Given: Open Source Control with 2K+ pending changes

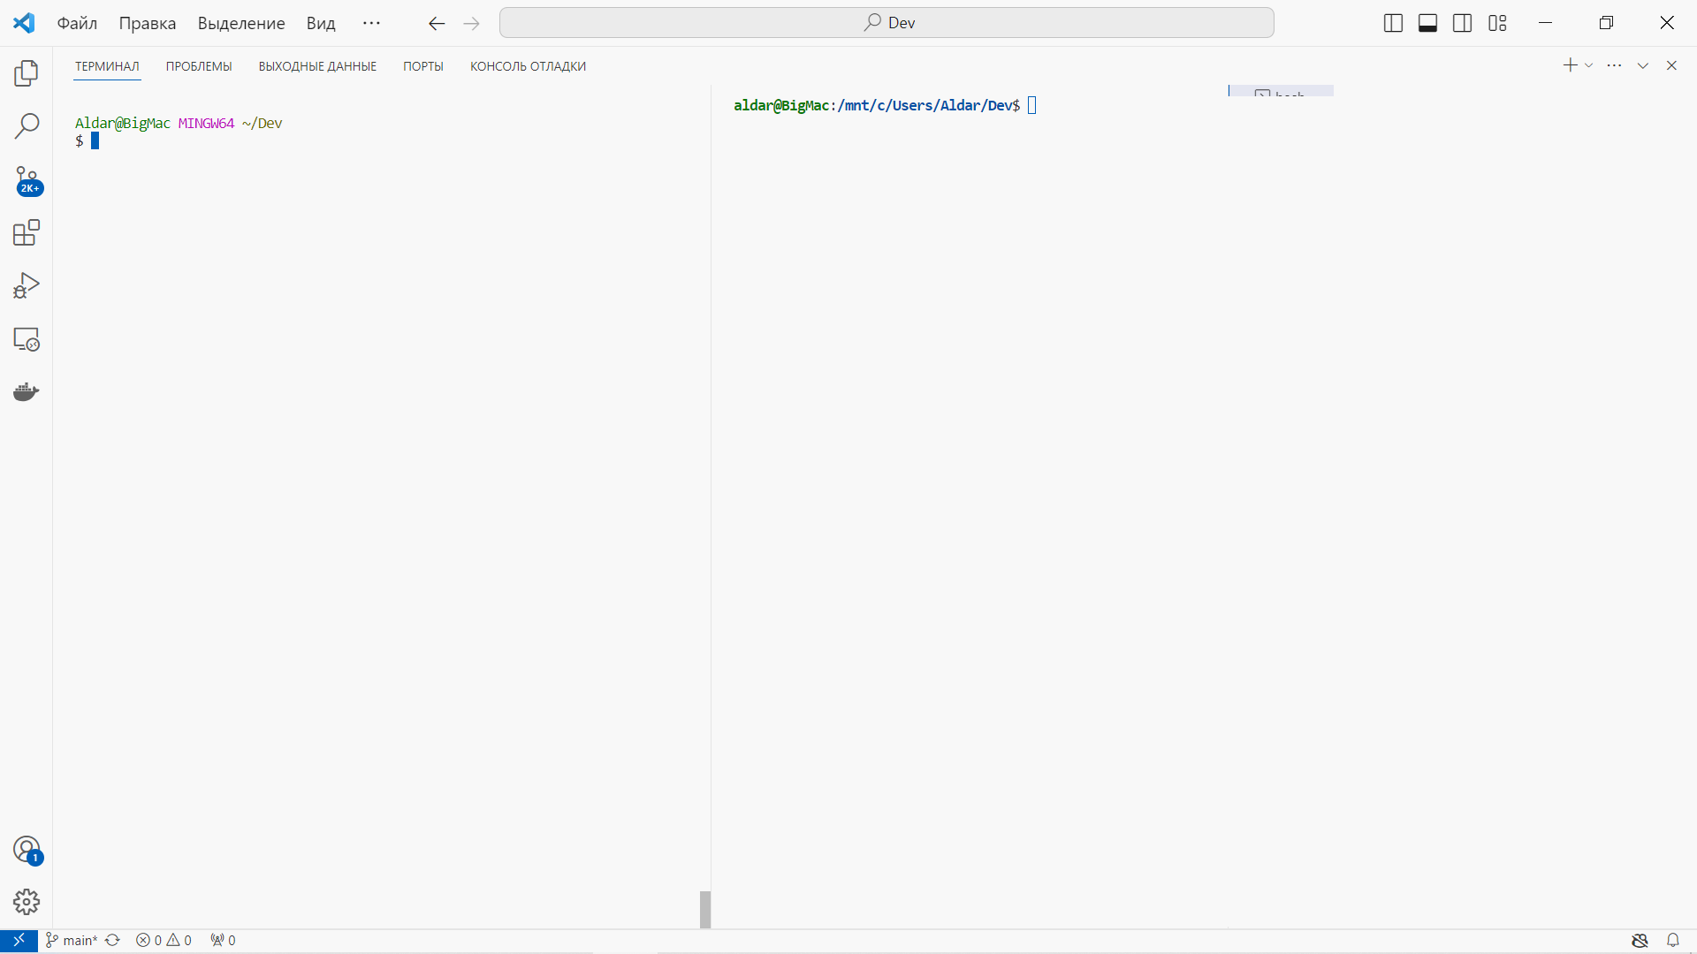Looking at the screenshot, I should [27, 179].
